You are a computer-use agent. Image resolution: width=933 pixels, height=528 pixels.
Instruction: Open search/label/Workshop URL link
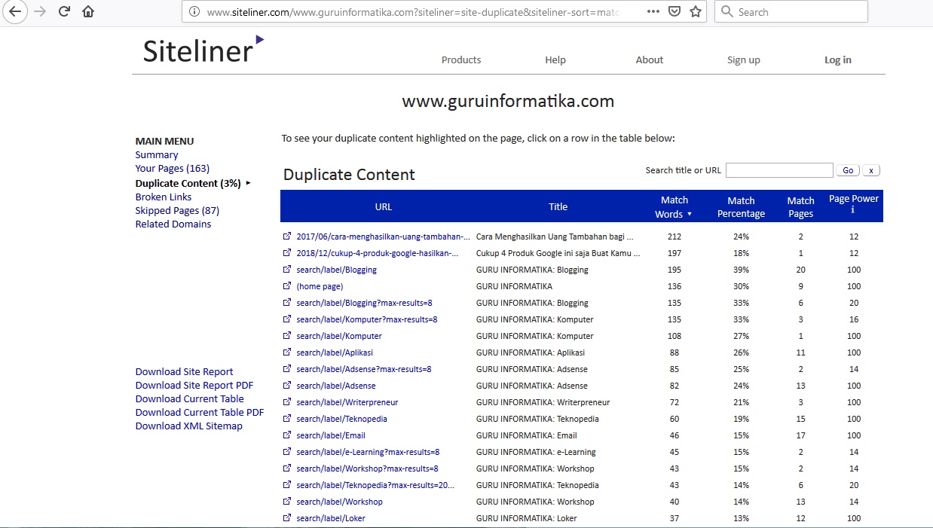[x=340, y=502]
